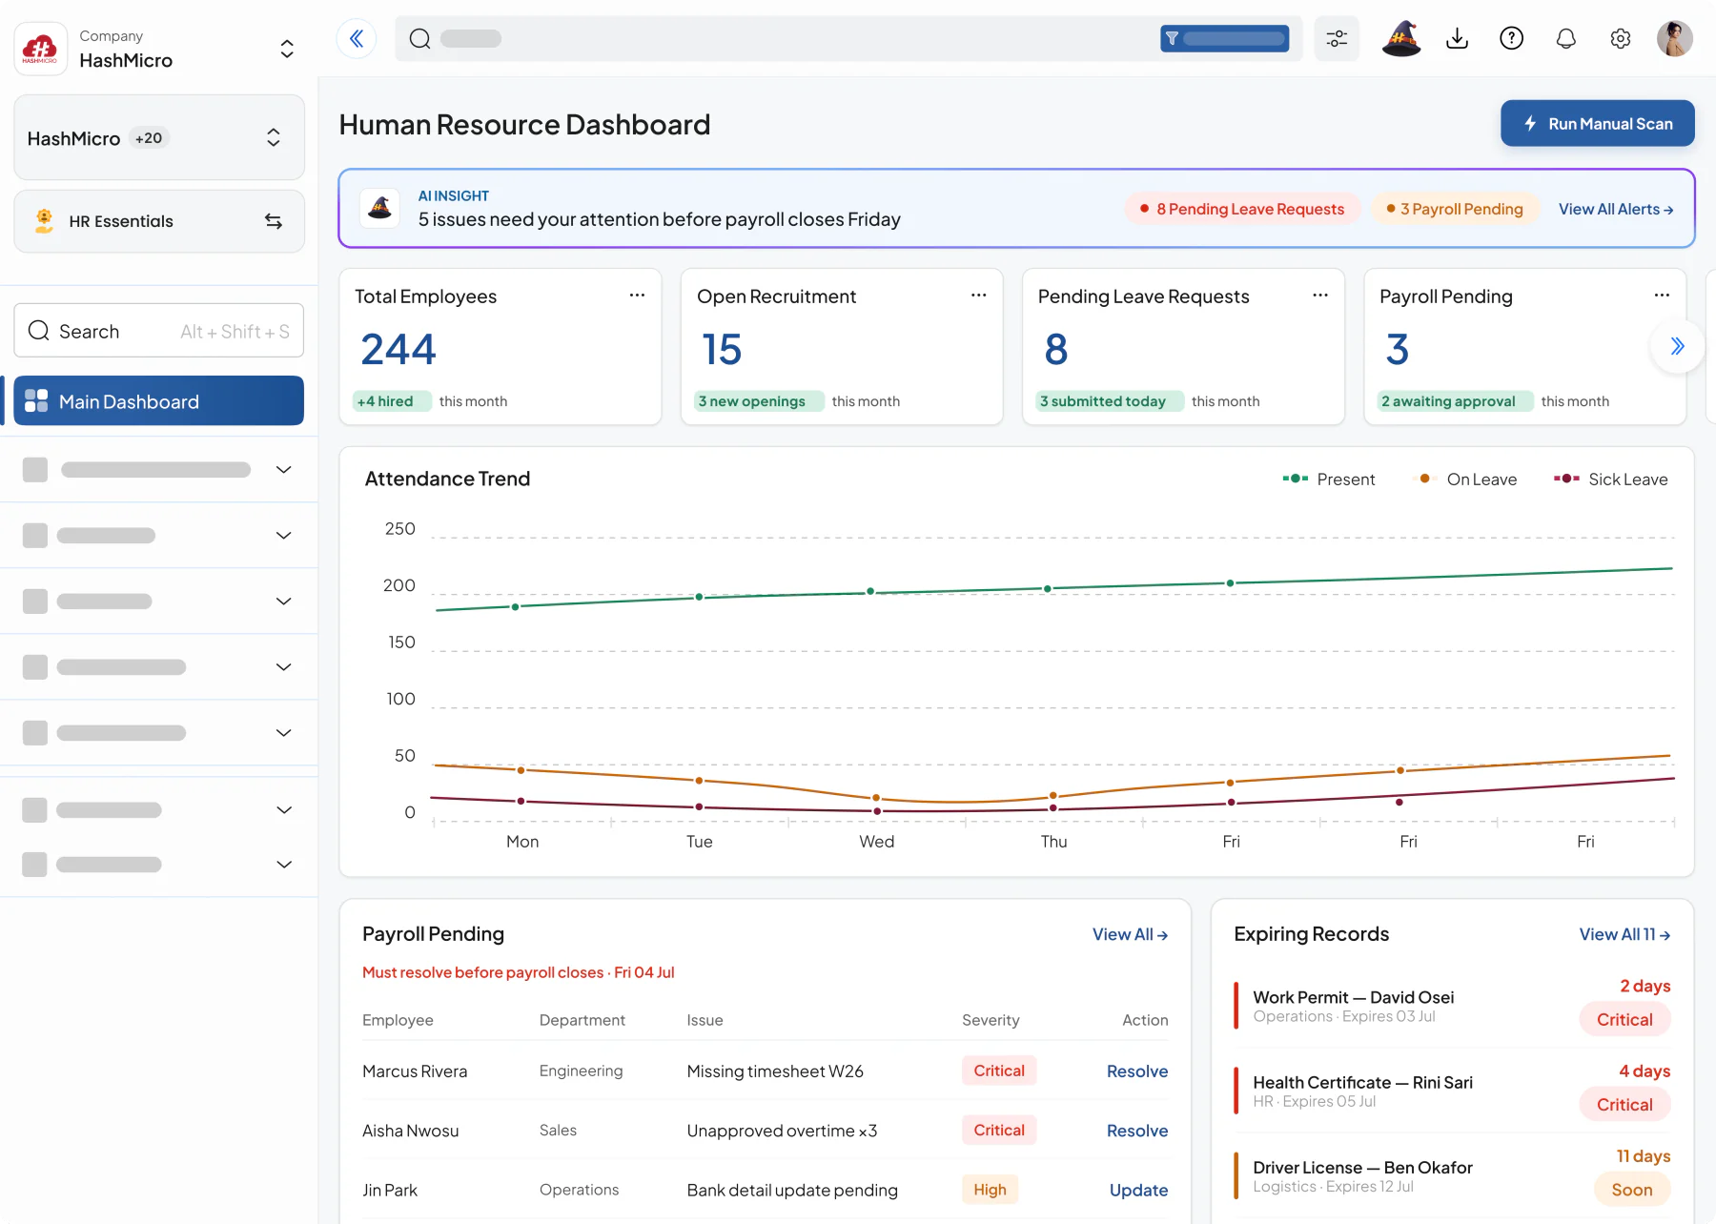Open Pending Leave Requests card options menu
The height and width of the screenshot is (1224, 1716).
(x=1320, y=296)
